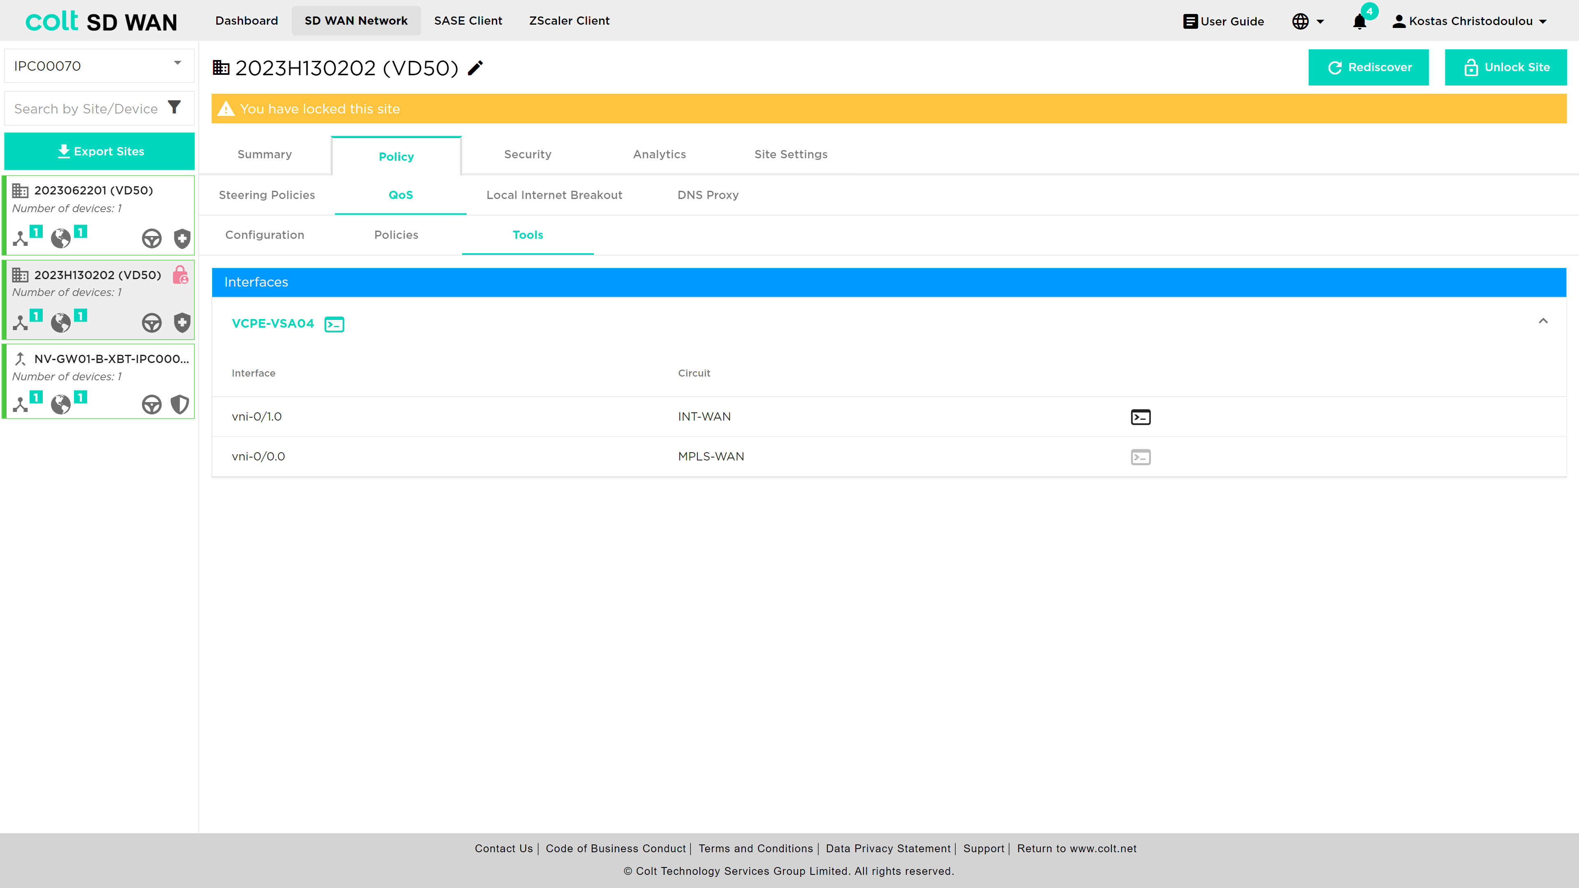Click the site filter funnel icon
1579x888 pixels.
(x=175, y=108)
